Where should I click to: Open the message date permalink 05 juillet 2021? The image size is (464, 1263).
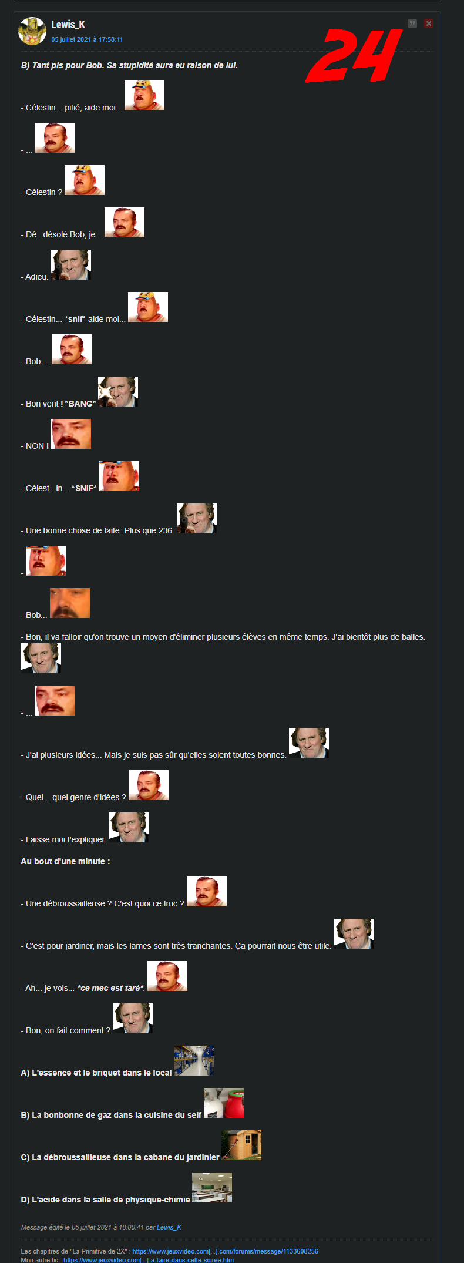(x=87, y=39)
